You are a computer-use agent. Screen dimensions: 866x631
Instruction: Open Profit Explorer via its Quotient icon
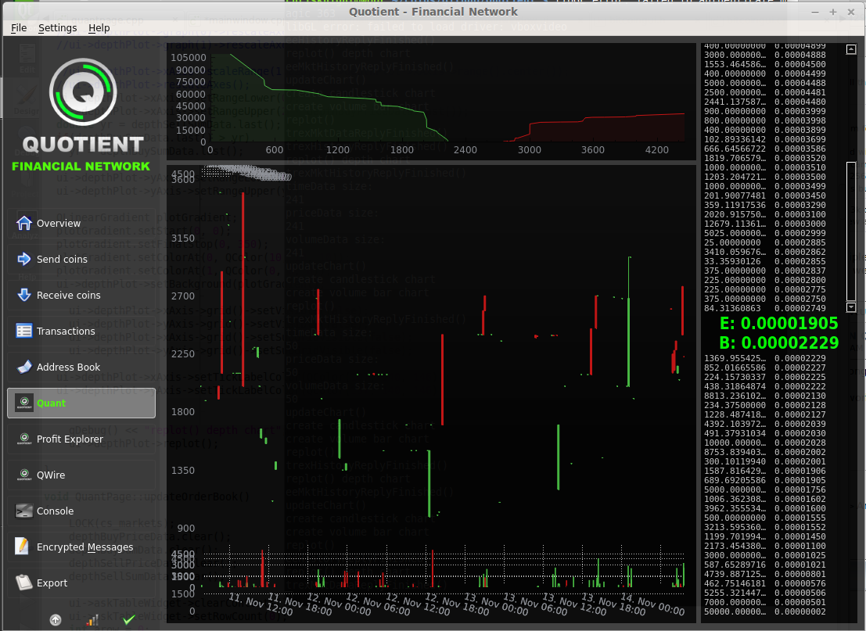pos(23,439)
